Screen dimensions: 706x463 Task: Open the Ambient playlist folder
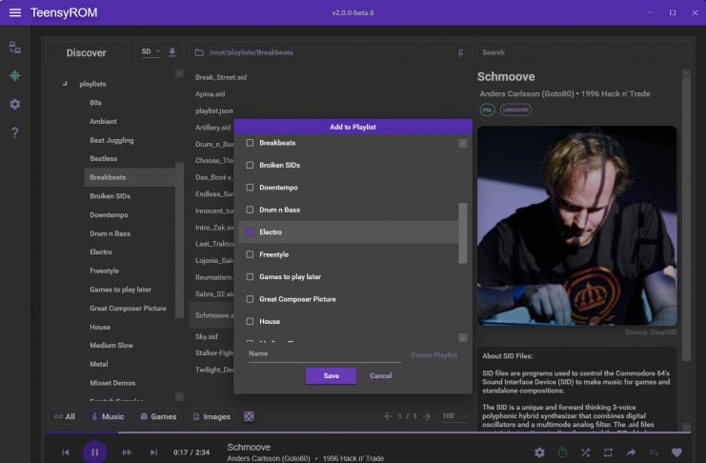[x=103, y=122]
